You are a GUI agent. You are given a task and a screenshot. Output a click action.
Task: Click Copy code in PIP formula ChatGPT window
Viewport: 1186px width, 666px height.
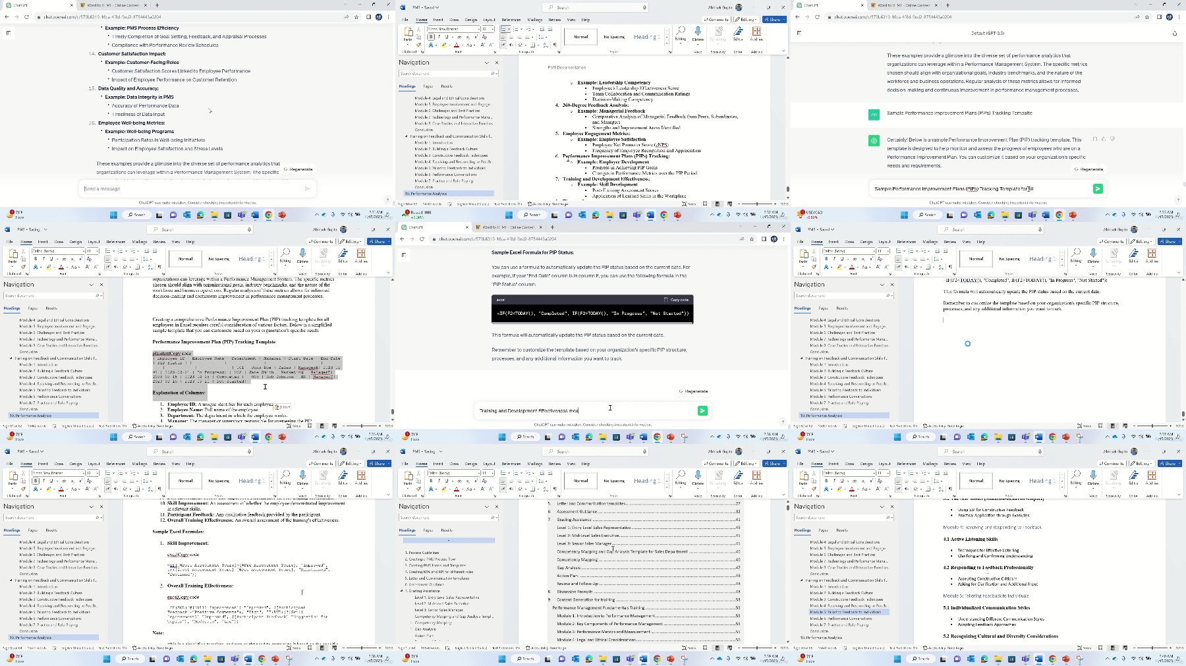[x=676, y=300]
